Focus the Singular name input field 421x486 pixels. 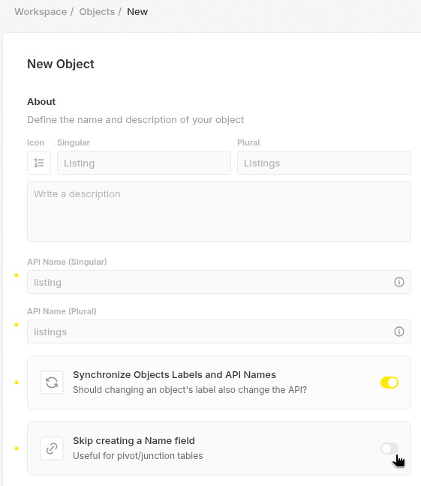(x=144, y=163)
